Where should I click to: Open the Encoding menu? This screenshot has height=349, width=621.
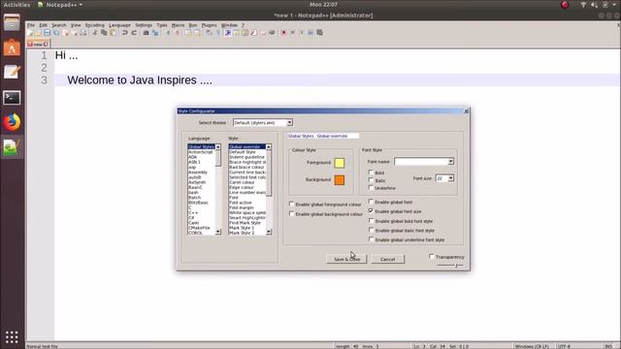click(95, 25)
